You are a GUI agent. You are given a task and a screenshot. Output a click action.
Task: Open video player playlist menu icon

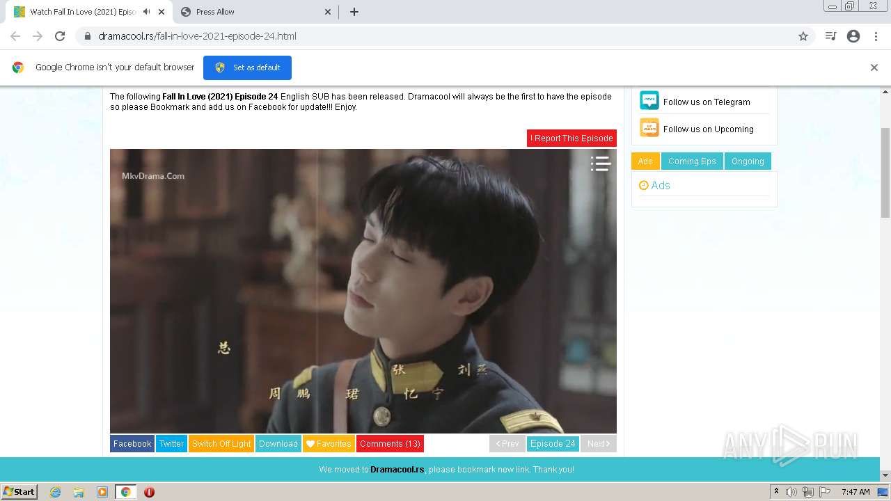pos(600,164)
